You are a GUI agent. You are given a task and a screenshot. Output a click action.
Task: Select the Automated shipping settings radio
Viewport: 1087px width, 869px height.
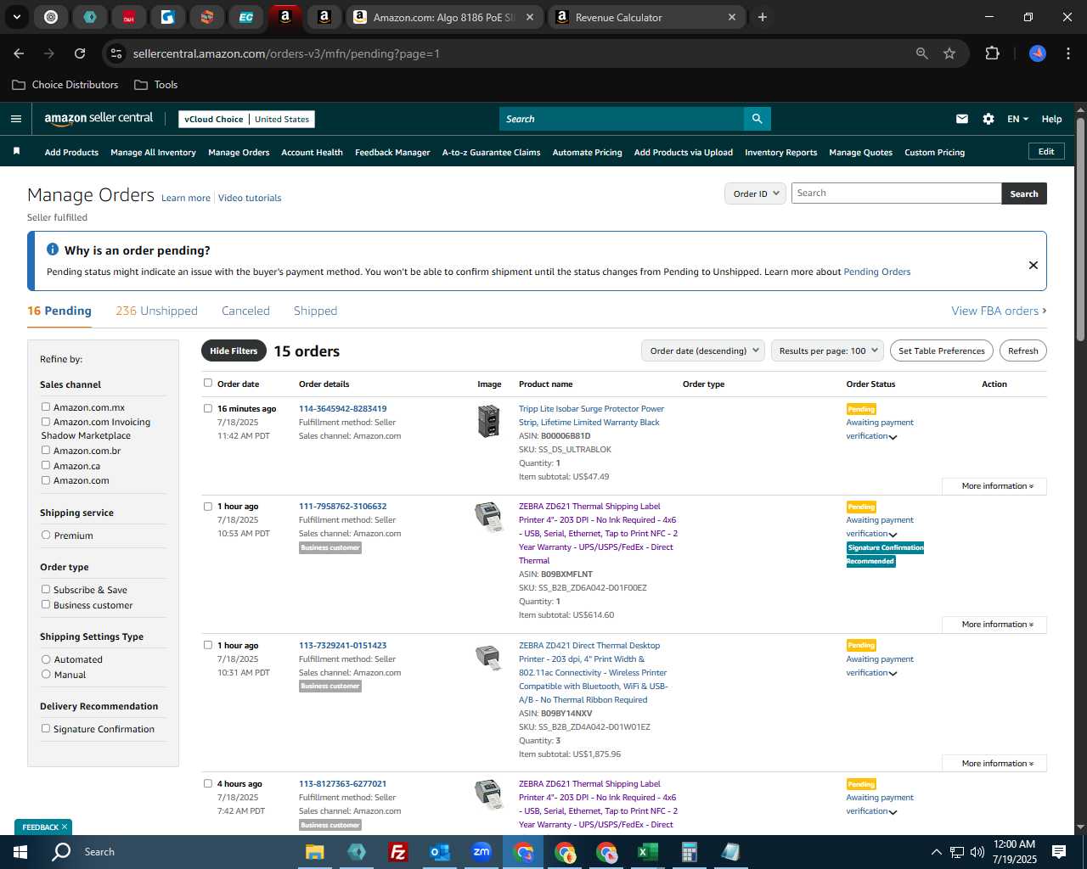click(46, 659)
